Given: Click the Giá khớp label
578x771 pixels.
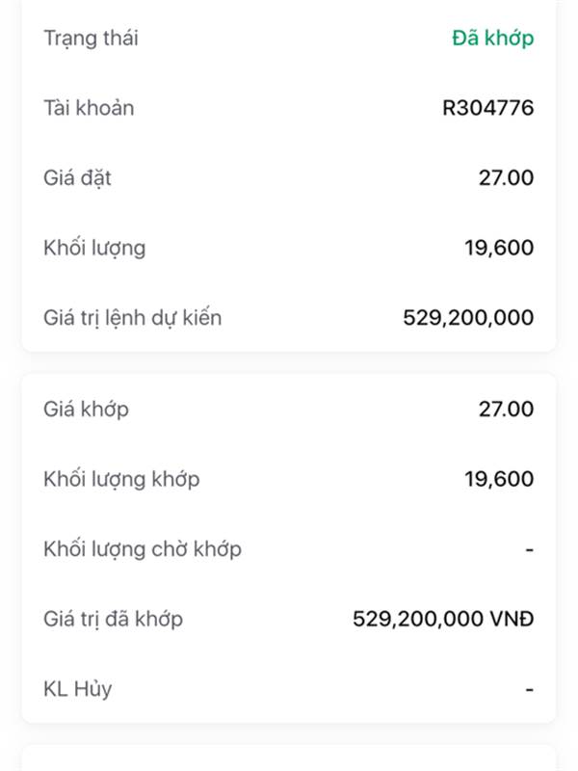Looking at the screenshot, I should pos(86,409).
